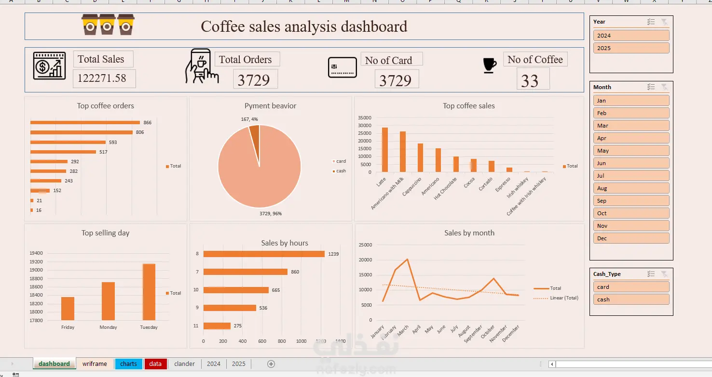The width and height of the screenshot is (712, 377).
Task: Click the Top coffee sales chart title
Action: point(469,106)
